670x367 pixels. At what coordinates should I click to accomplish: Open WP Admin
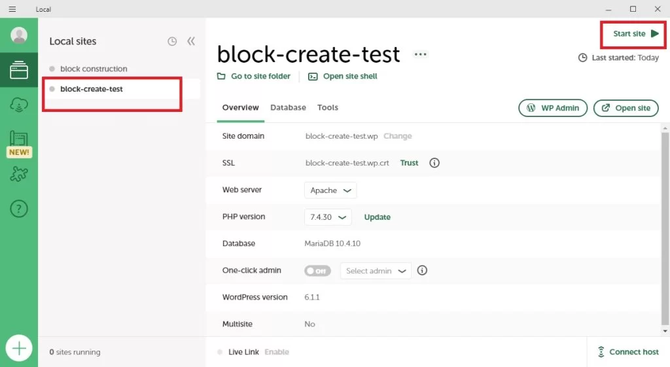553,108
